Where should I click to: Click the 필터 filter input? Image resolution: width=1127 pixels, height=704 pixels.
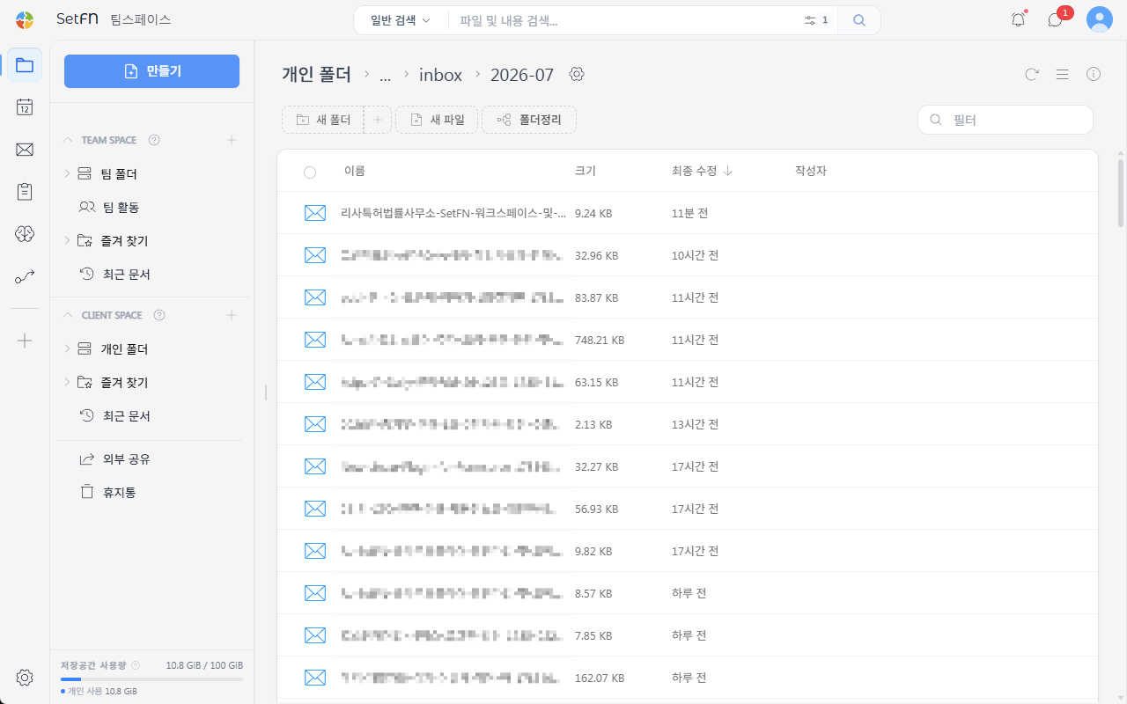tap(1005, 120)
